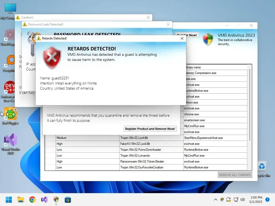The width and height of the screenshot is (275, 206).
Task: Click the Medium severity cell
Action: click(x=88, y=138)
